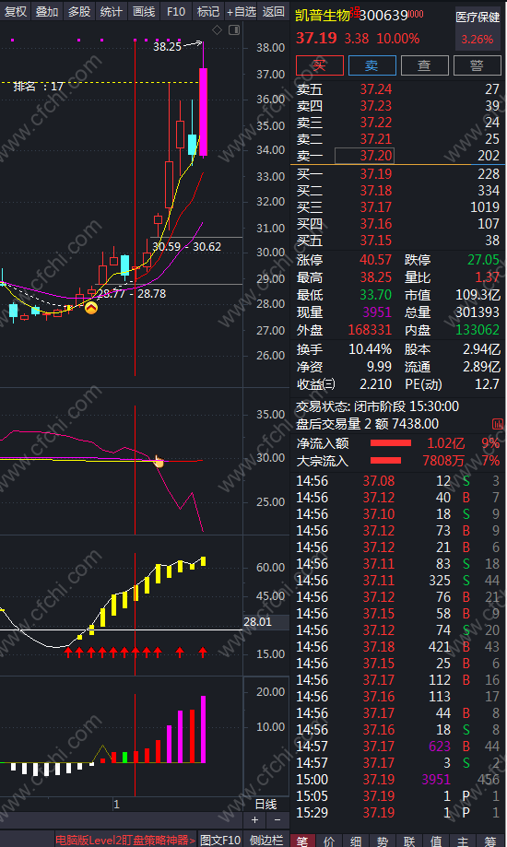Switch to the 价 tab
The height and width of the screenshot is (847, 507).
tap(329, 841)
